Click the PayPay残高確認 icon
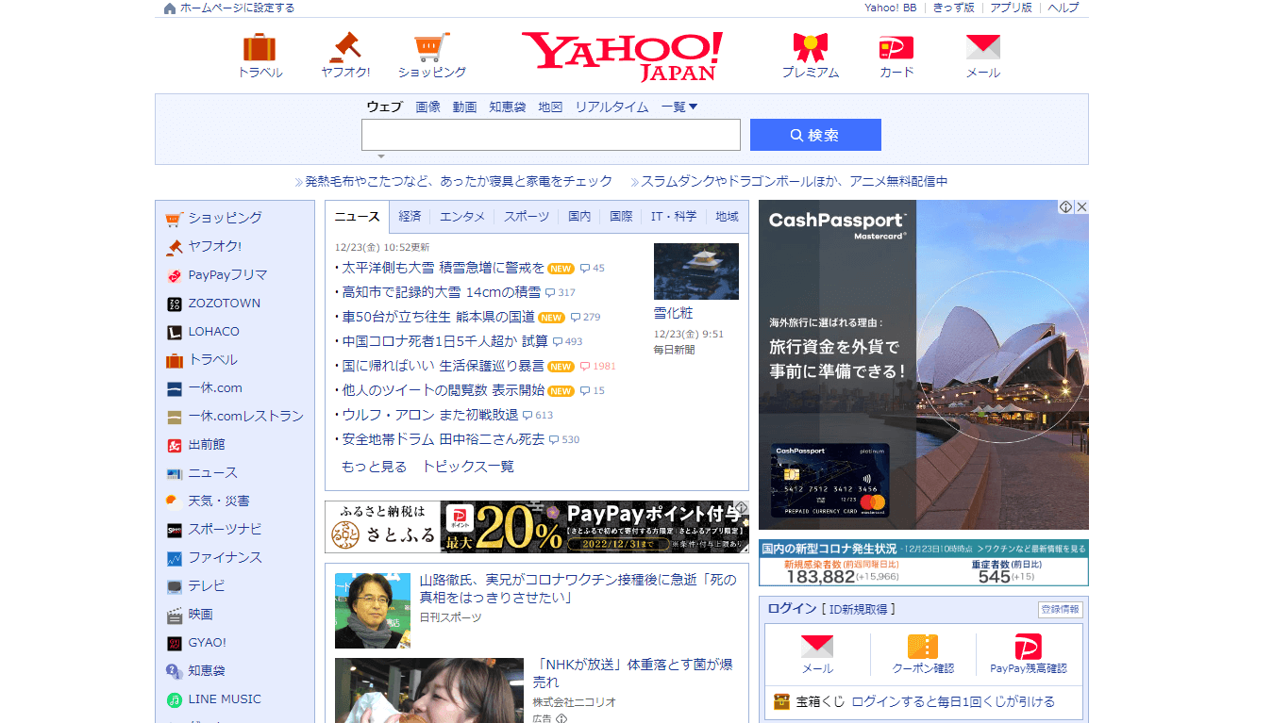 [1029, 647]
